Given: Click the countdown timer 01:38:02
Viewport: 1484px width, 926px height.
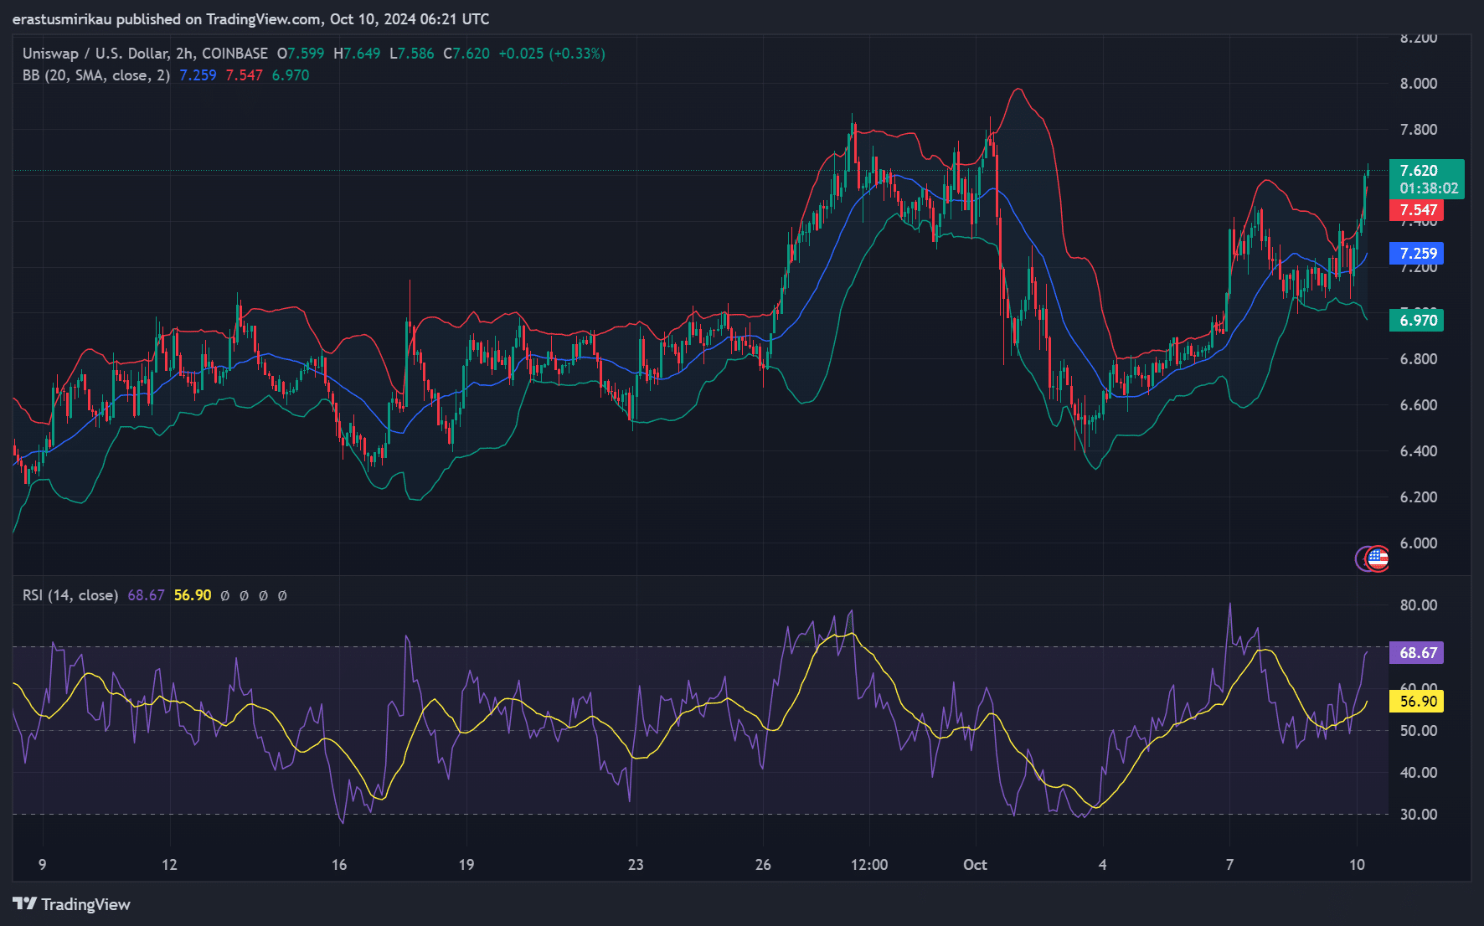Looking at the screenshot, I should [x=1429, y=189].
